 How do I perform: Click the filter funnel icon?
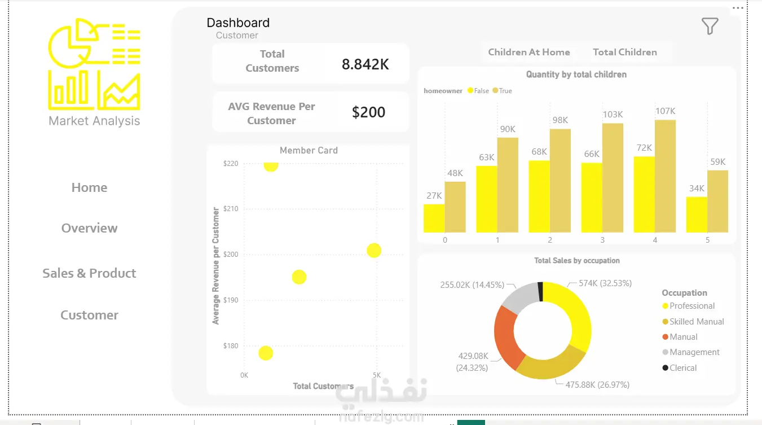[x=710, y=26]
